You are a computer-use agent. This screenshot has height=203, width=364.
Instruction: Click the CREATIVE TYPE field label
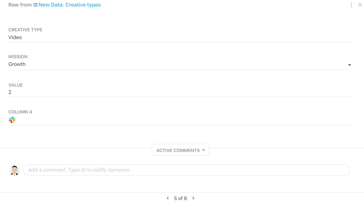[x=25, y=30]
